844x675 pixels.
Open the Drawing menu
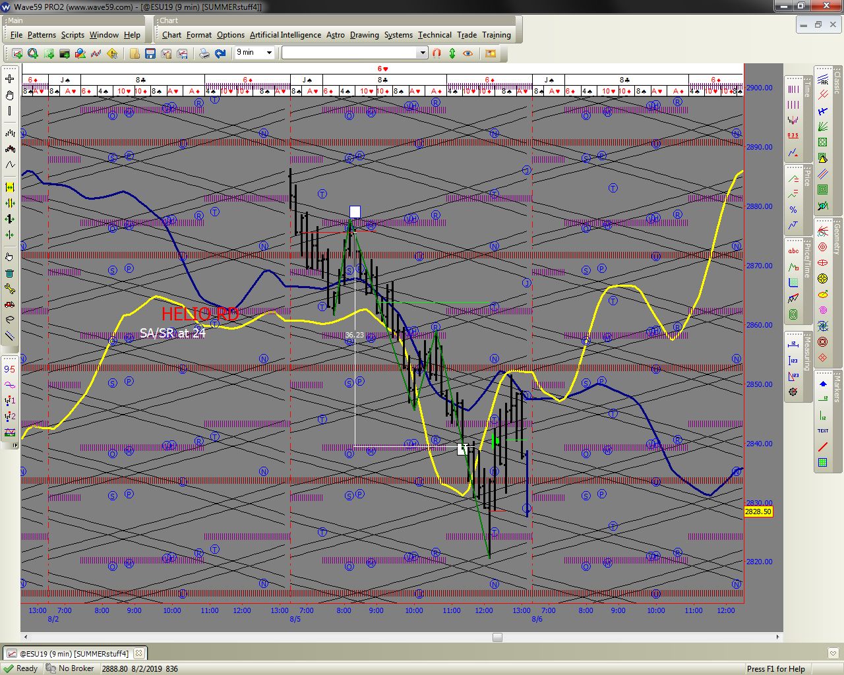(365, 35)
